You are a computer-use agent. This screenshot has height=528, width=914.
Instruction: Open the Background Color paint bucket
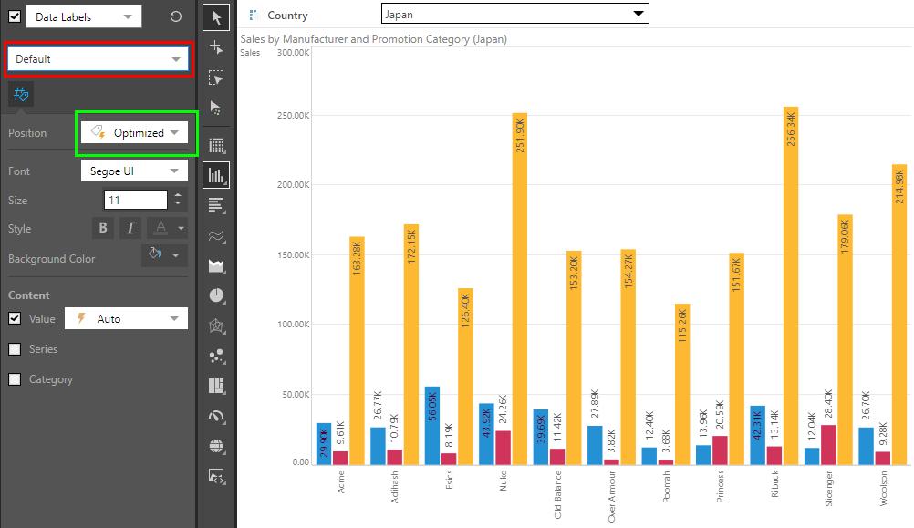(155, 254)
